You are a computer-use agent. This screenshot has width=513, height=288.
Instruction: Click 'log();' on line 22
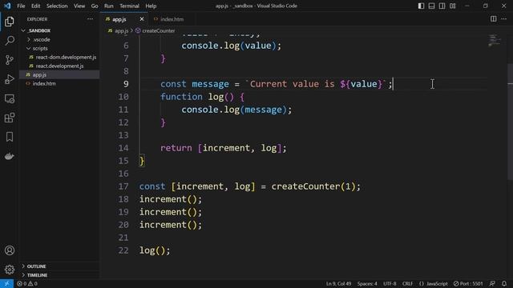tap(155, 250)
